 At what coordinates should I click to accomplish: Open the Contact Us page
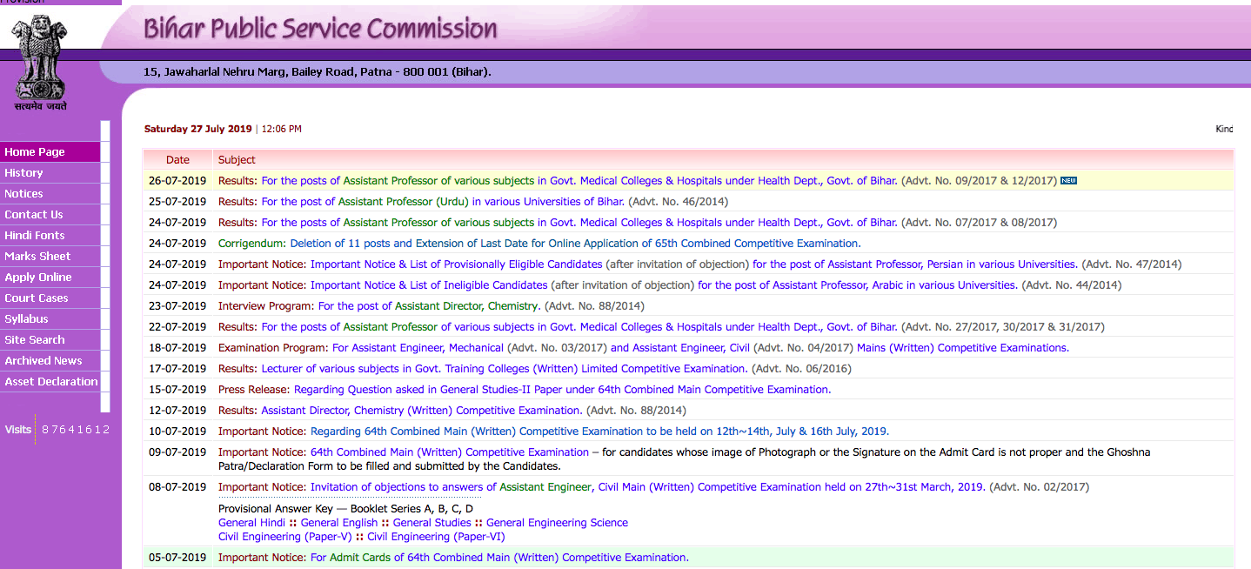point(34,215)
